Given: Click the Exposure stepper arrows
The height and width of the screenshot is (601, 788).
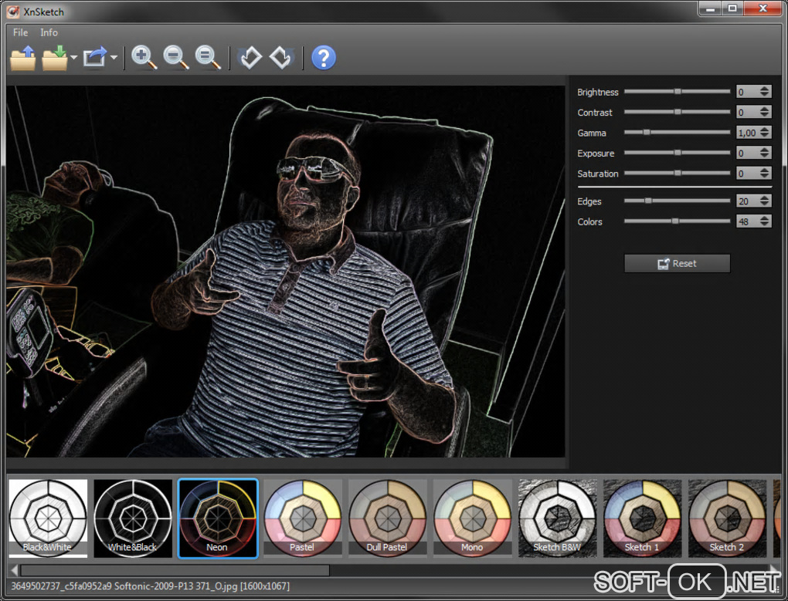Looking at the screenshot, I should click(x=764, y=153).
